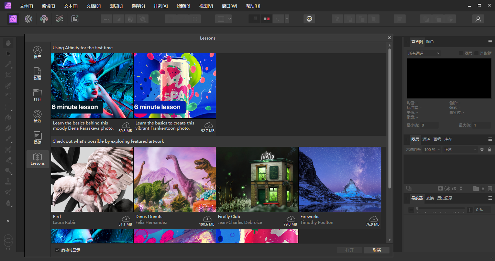Image resolution: width=495 pixels, height=261 pixels.
Task: Toggle the 选取框 checkbox
Action: (x=476, y=53)
